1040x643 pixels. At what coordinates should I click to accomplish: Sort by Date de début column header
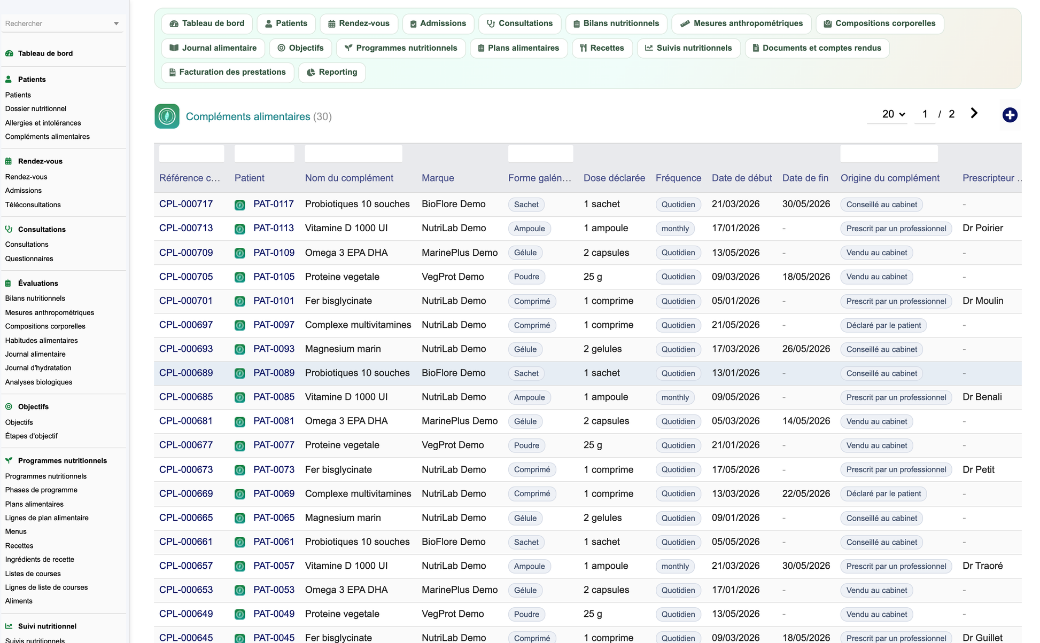coord(742,178)
